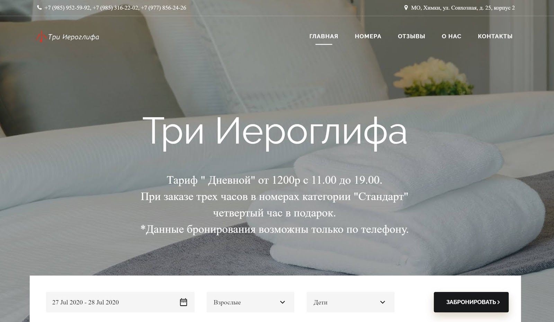Open КОНТАКТЫ in the navigation

pos(495,36)
